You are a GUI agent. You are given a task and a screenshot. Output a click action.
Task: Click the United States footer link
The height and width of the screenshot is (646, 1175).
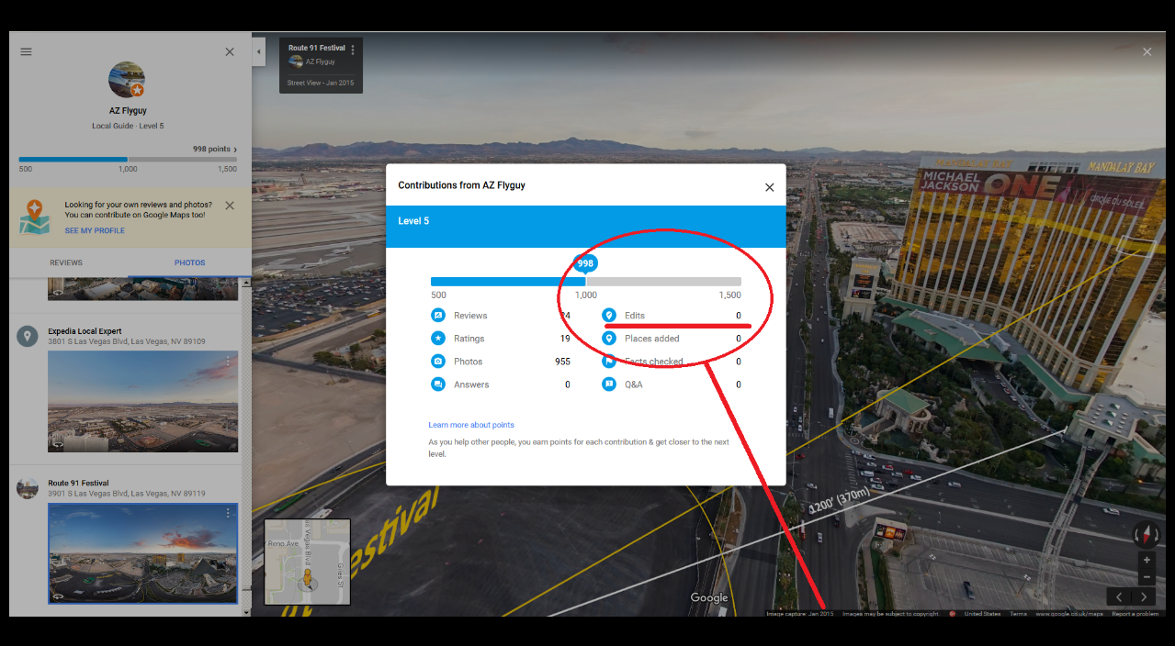982,613
